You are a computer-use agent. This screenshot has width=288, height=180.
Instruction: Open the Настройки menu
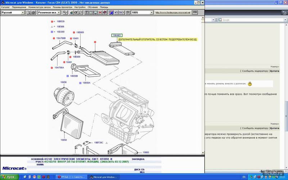click(x=80, y=7)
